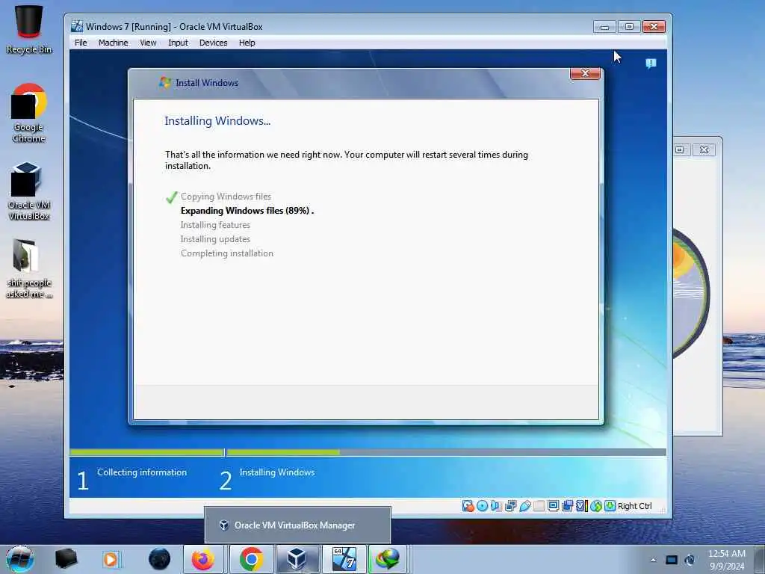Click the VirtualBox icon in the title bar
The height and width of the screenshot is (574, 765).
tap(77, 26)
